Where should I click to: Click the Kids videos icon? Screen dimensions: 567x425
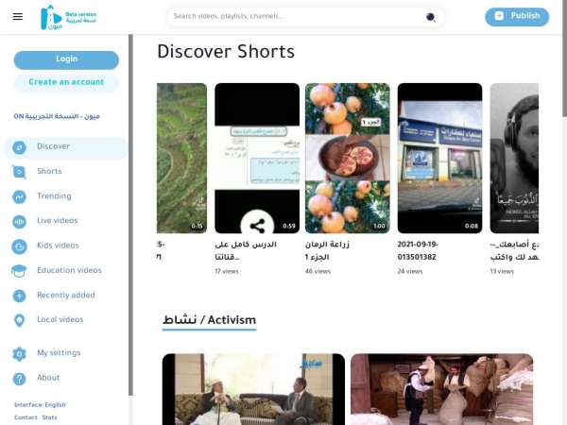pos(19,246)
